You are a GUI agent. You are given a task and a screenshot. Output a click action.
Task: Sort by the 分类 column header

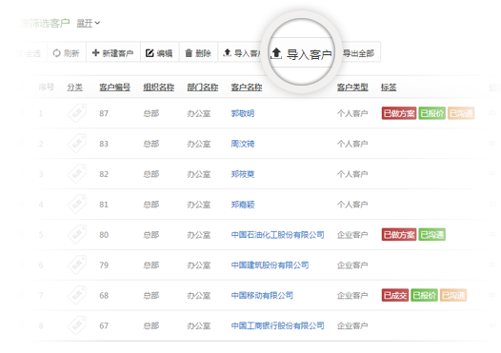pos(74,87)
